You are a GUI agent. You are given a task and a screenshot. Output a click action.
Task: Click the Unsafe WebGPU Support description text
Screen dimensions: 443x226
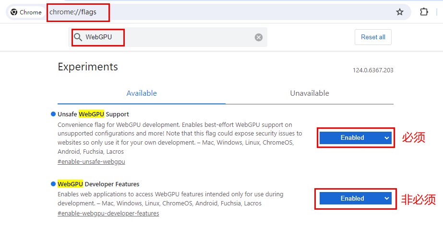click(180, 138)
